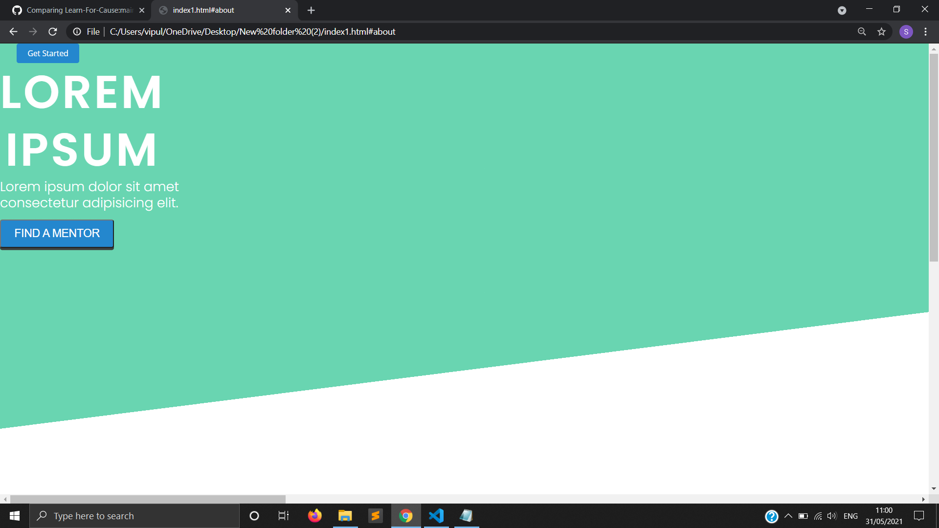Click the horizontal scrollbar thumb
Screen dimensions: 939x528
148,499
